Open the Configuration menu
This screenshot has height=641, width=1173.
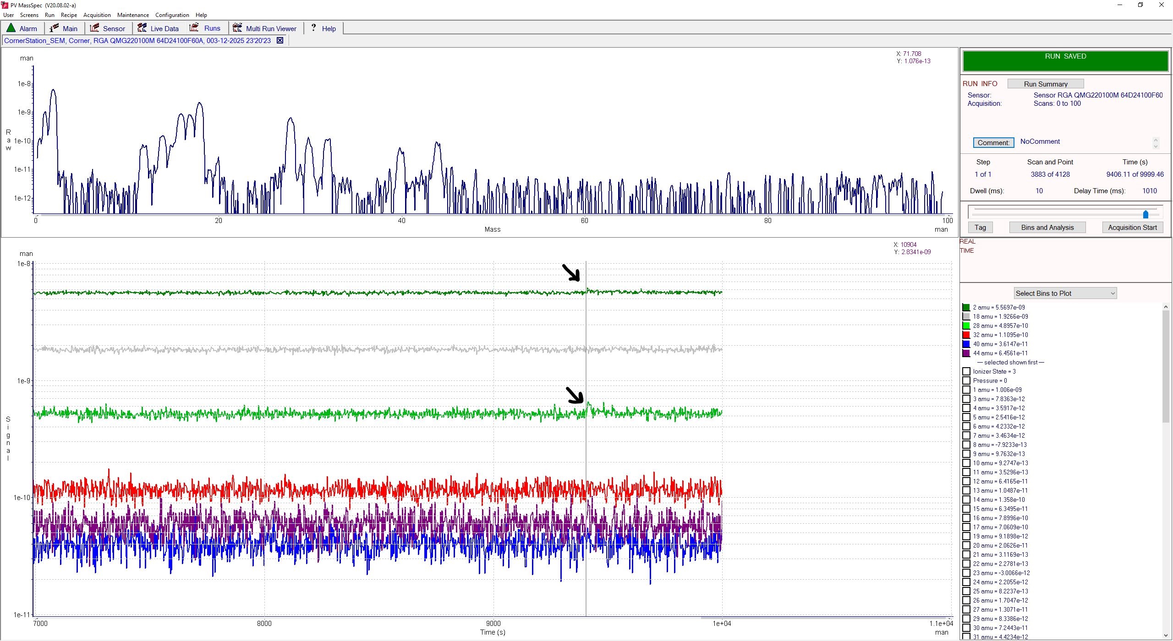(x=172, y=15)
